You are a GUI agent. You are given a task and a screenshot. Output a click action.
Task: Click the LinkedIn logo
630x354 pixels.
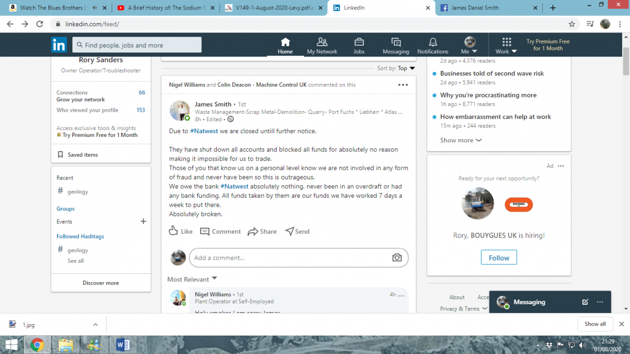(59, 45)
